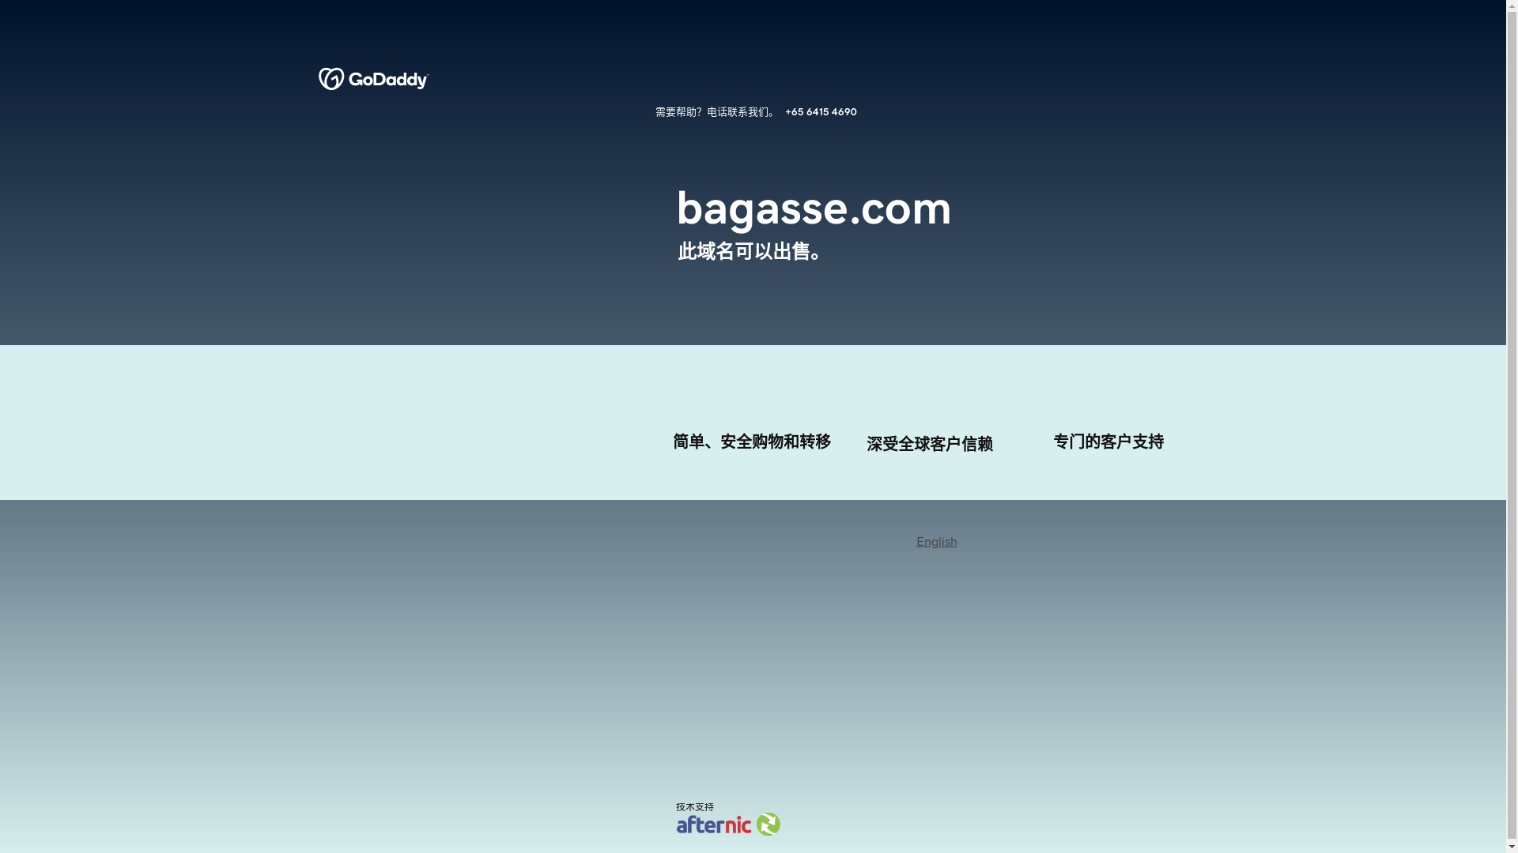This screenshot has height=853, width=1518.
Task: Click the 专门的客户支持 feature heading
Action: click(x=1108, y=442)
